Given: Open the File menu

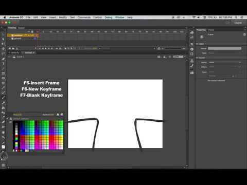Looking at the screenshot, I should [28, 17].
